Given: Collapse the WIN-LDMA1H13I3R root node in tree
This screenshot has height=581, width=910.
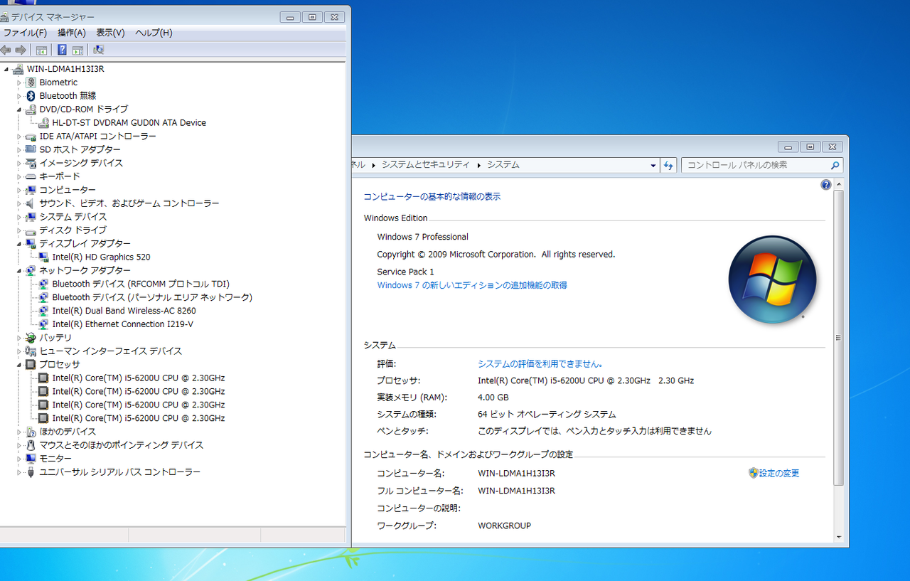Looking at the screenshot, I should [6, 69].
